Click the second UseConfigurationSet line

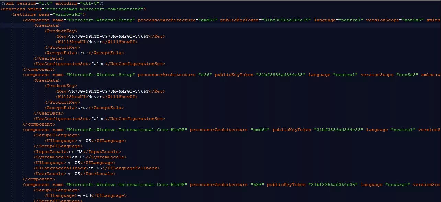click(x=99, y=119)
